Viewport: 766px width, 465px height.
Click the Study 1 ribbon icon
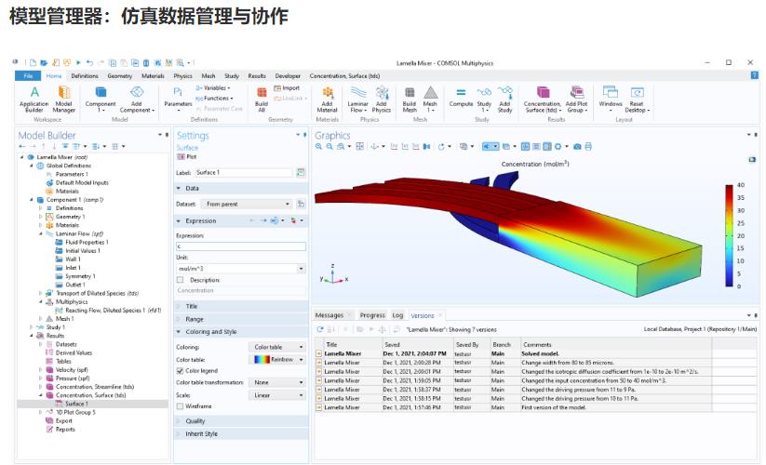coord(484,93)
